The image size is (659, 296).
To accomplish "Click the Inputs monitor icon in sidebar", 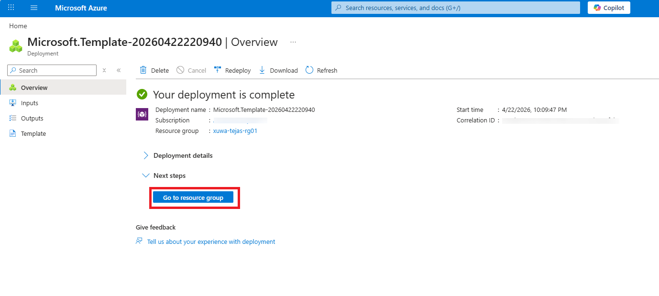I will [x=13, y=103].
